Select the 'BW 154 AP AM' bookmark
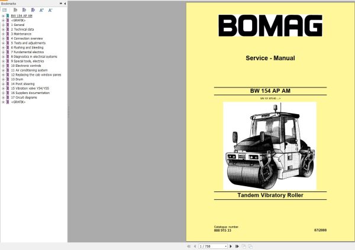 pos(21,16)
